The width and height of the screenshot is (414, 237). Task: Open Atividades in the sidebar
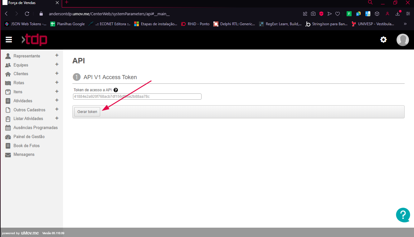click(x=23, y=101)
